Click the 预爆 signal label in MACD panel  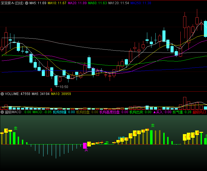point(121,138)
